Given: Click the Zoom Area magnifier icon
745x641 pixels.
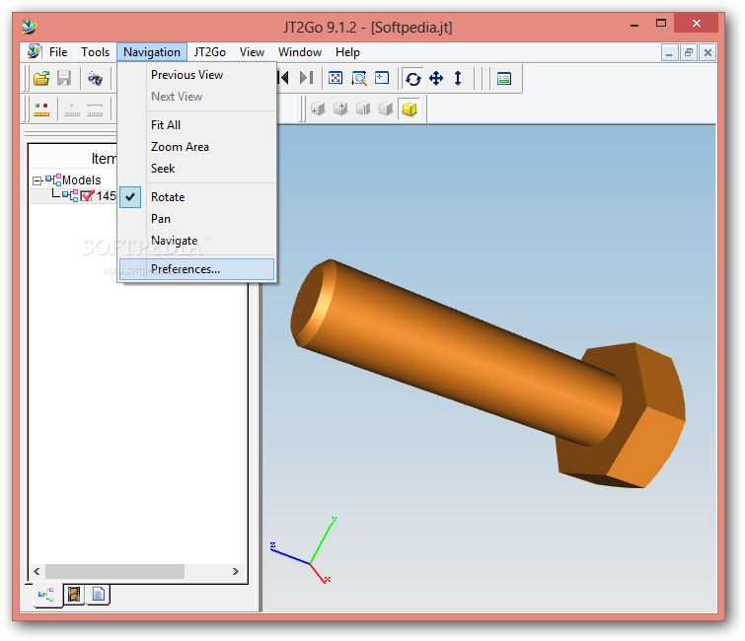Looking at the screenshot, I should pyautogui.click(x=359, y=78).
